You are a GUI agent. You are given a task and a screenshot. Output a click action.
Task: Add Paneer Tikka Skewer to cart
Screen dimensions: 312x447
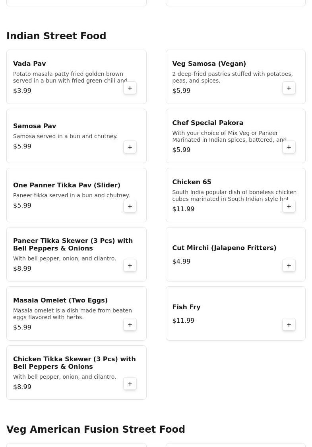coord(130,266)
